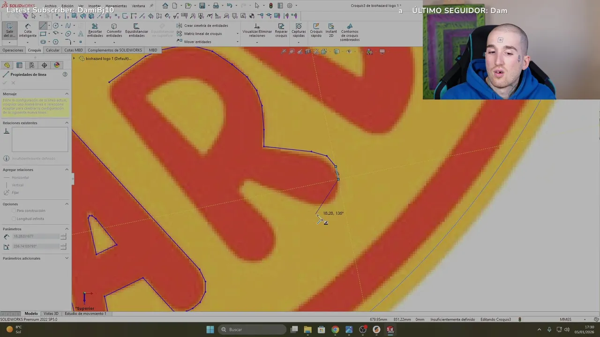The image size is (600, 337).
Task: Click the Windows Start button
Action: (x=210, y=330)
